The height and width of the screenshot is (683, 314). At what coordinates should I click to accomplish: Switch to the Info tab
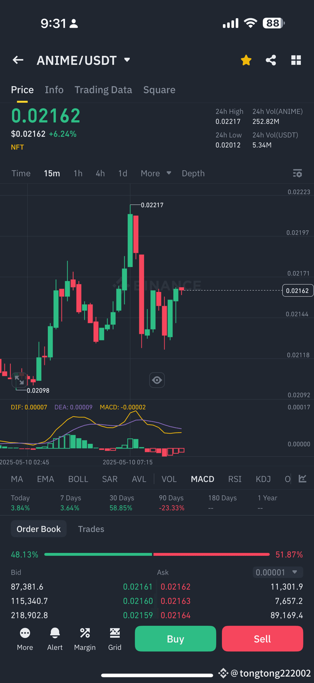tap(54, 90)
